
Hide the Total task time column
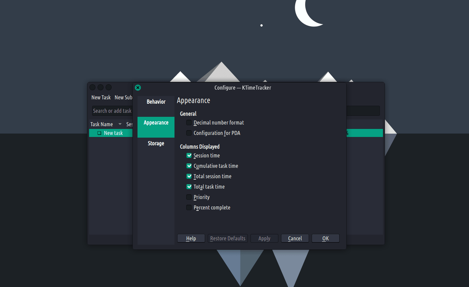click(189, 187)
